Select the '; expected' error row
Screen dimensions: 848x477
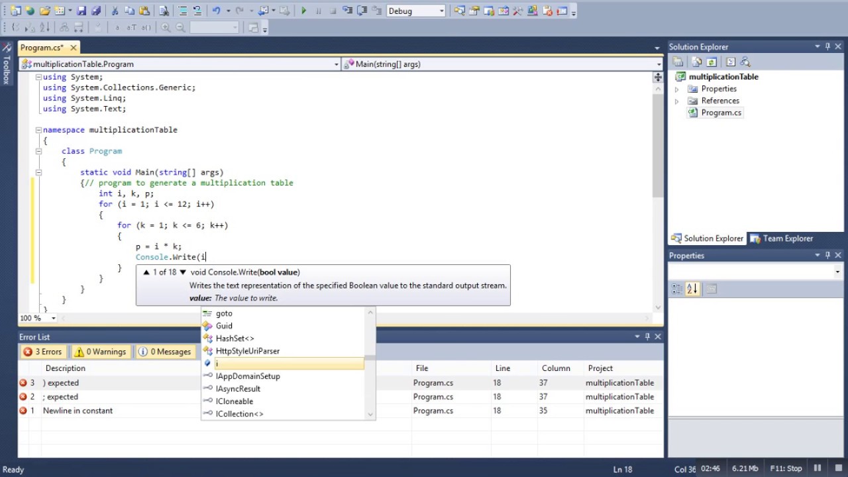[x=341, y=397]
